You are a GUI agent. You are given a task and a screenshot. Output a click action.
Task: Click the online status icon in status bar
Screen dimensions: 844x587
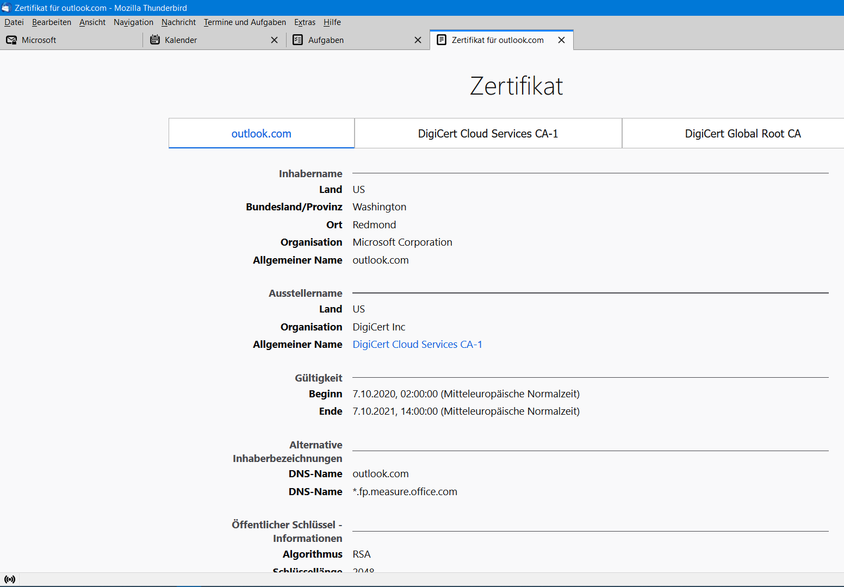click(x=10, y=579)
